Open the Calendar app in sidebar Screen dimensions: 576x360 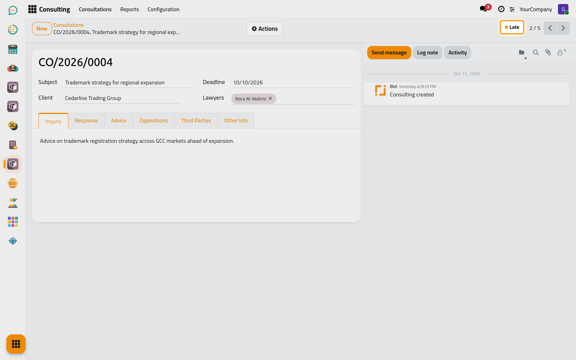click(x=13, y=49)
